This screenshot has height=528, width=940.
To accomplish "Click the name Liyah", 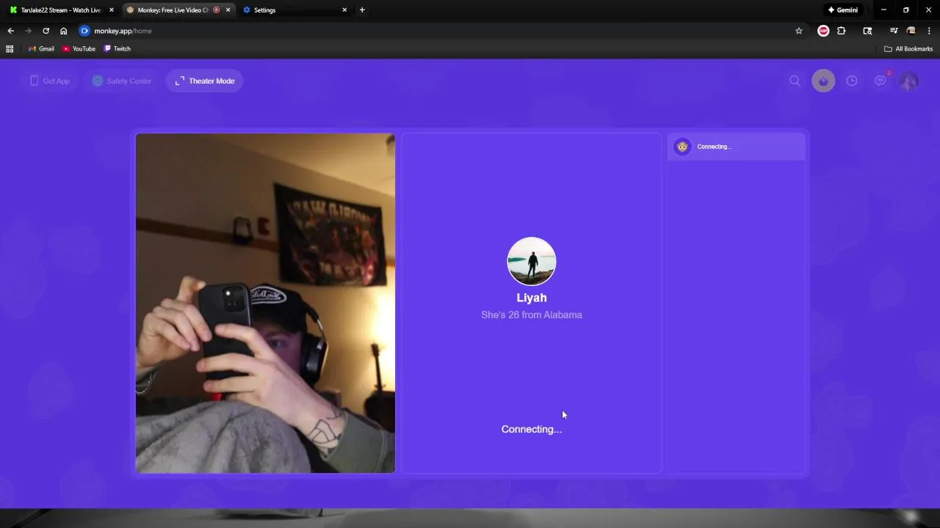I will click(x=532, y=298).
